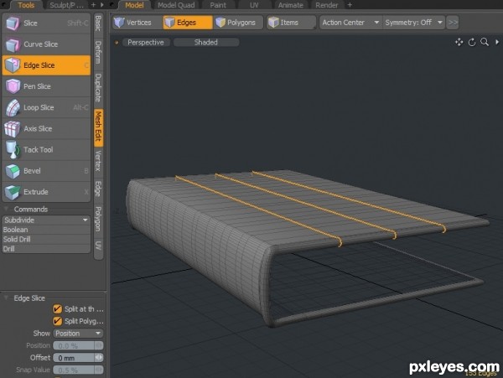The image size is (503, 378).
Task: Open the Deform vertical tab
Action: [98, 52]
